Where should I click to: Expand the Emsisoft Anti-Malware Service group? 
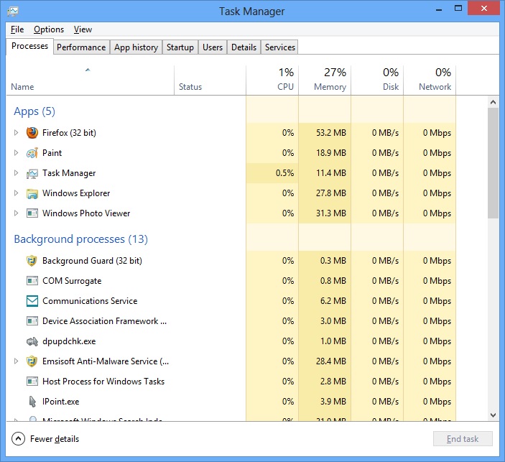tap(16, 361)
